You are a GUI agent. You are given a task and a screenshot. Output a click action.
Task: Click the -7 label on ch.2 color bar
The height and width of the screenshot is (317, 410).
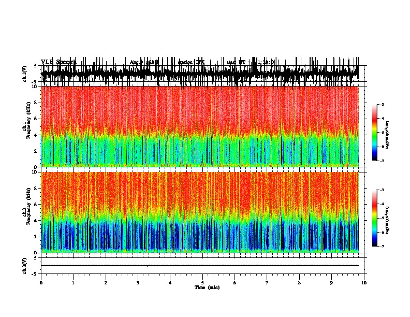382,247
